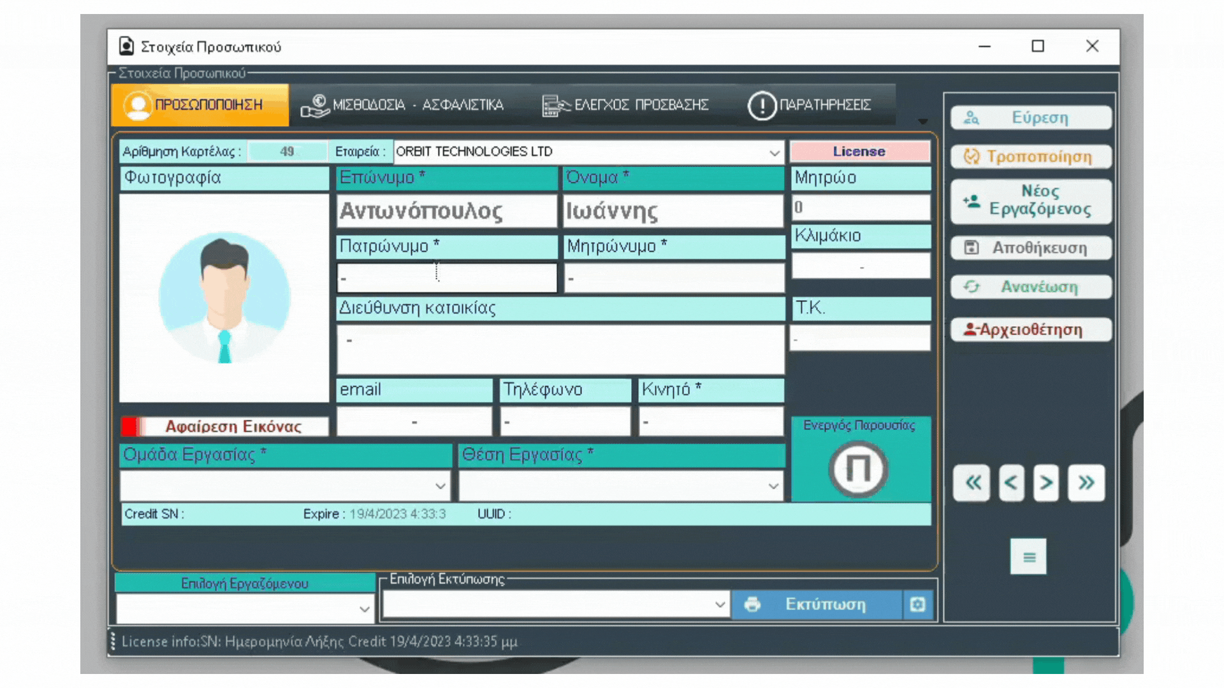The height and width of the screenshot is (688, 1224).
Task: Open the Θέση Εργασίας dropdown
Action: pos(773,486)
